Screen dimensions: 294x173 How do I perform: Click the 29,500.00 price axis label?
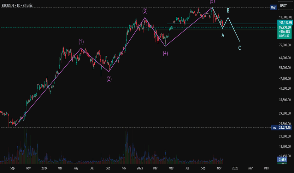coord(285,113)
